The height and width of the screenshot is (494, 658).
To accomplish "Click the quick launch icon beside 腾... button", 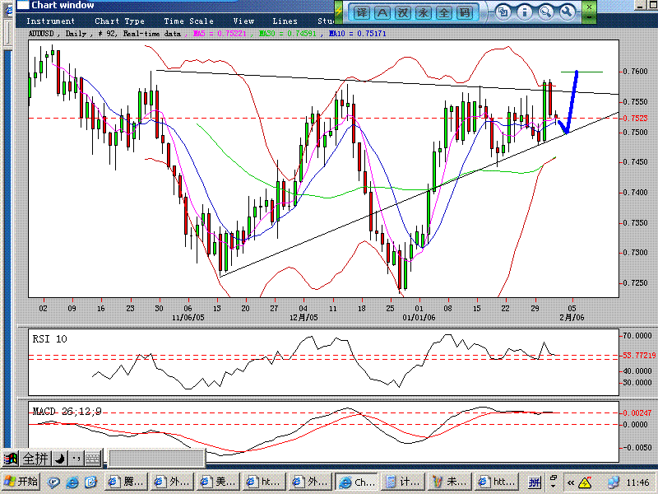I will point(91,482).
